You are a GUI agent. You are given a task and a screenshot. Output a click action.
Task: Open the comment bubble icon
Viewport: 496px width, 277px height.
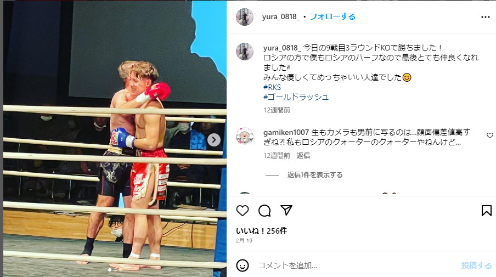264,211
